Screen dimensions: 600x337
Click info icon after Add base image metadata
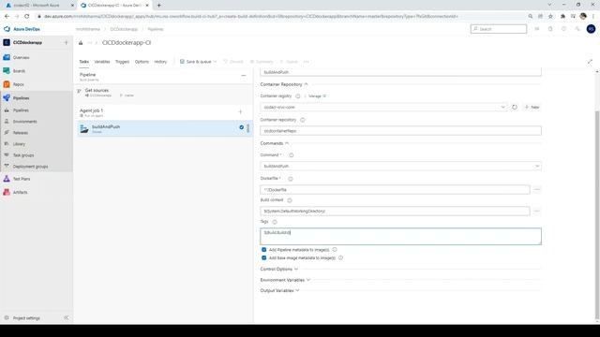(340, 258)
